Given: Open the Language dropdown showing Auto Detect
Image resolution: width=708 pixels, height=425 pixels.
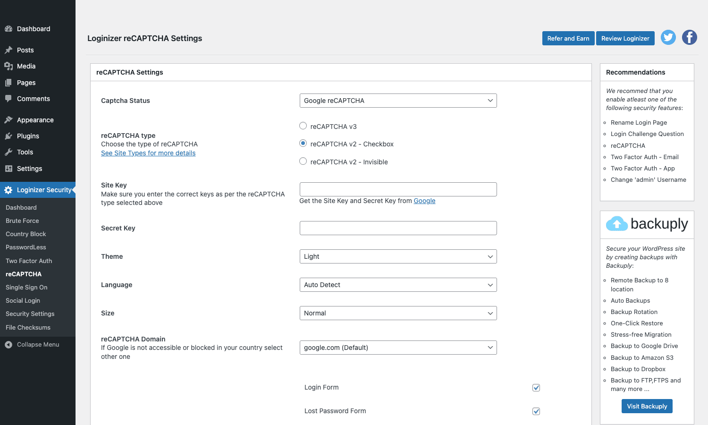Looking at the screenshot, I should [x=398, y=285].
